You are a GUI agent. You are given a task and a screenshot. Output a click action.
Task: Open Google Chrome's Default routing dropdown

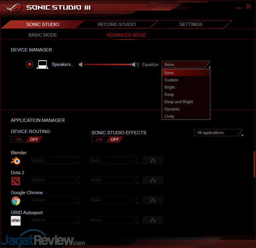pyautogui.click(x=55, y=200)
